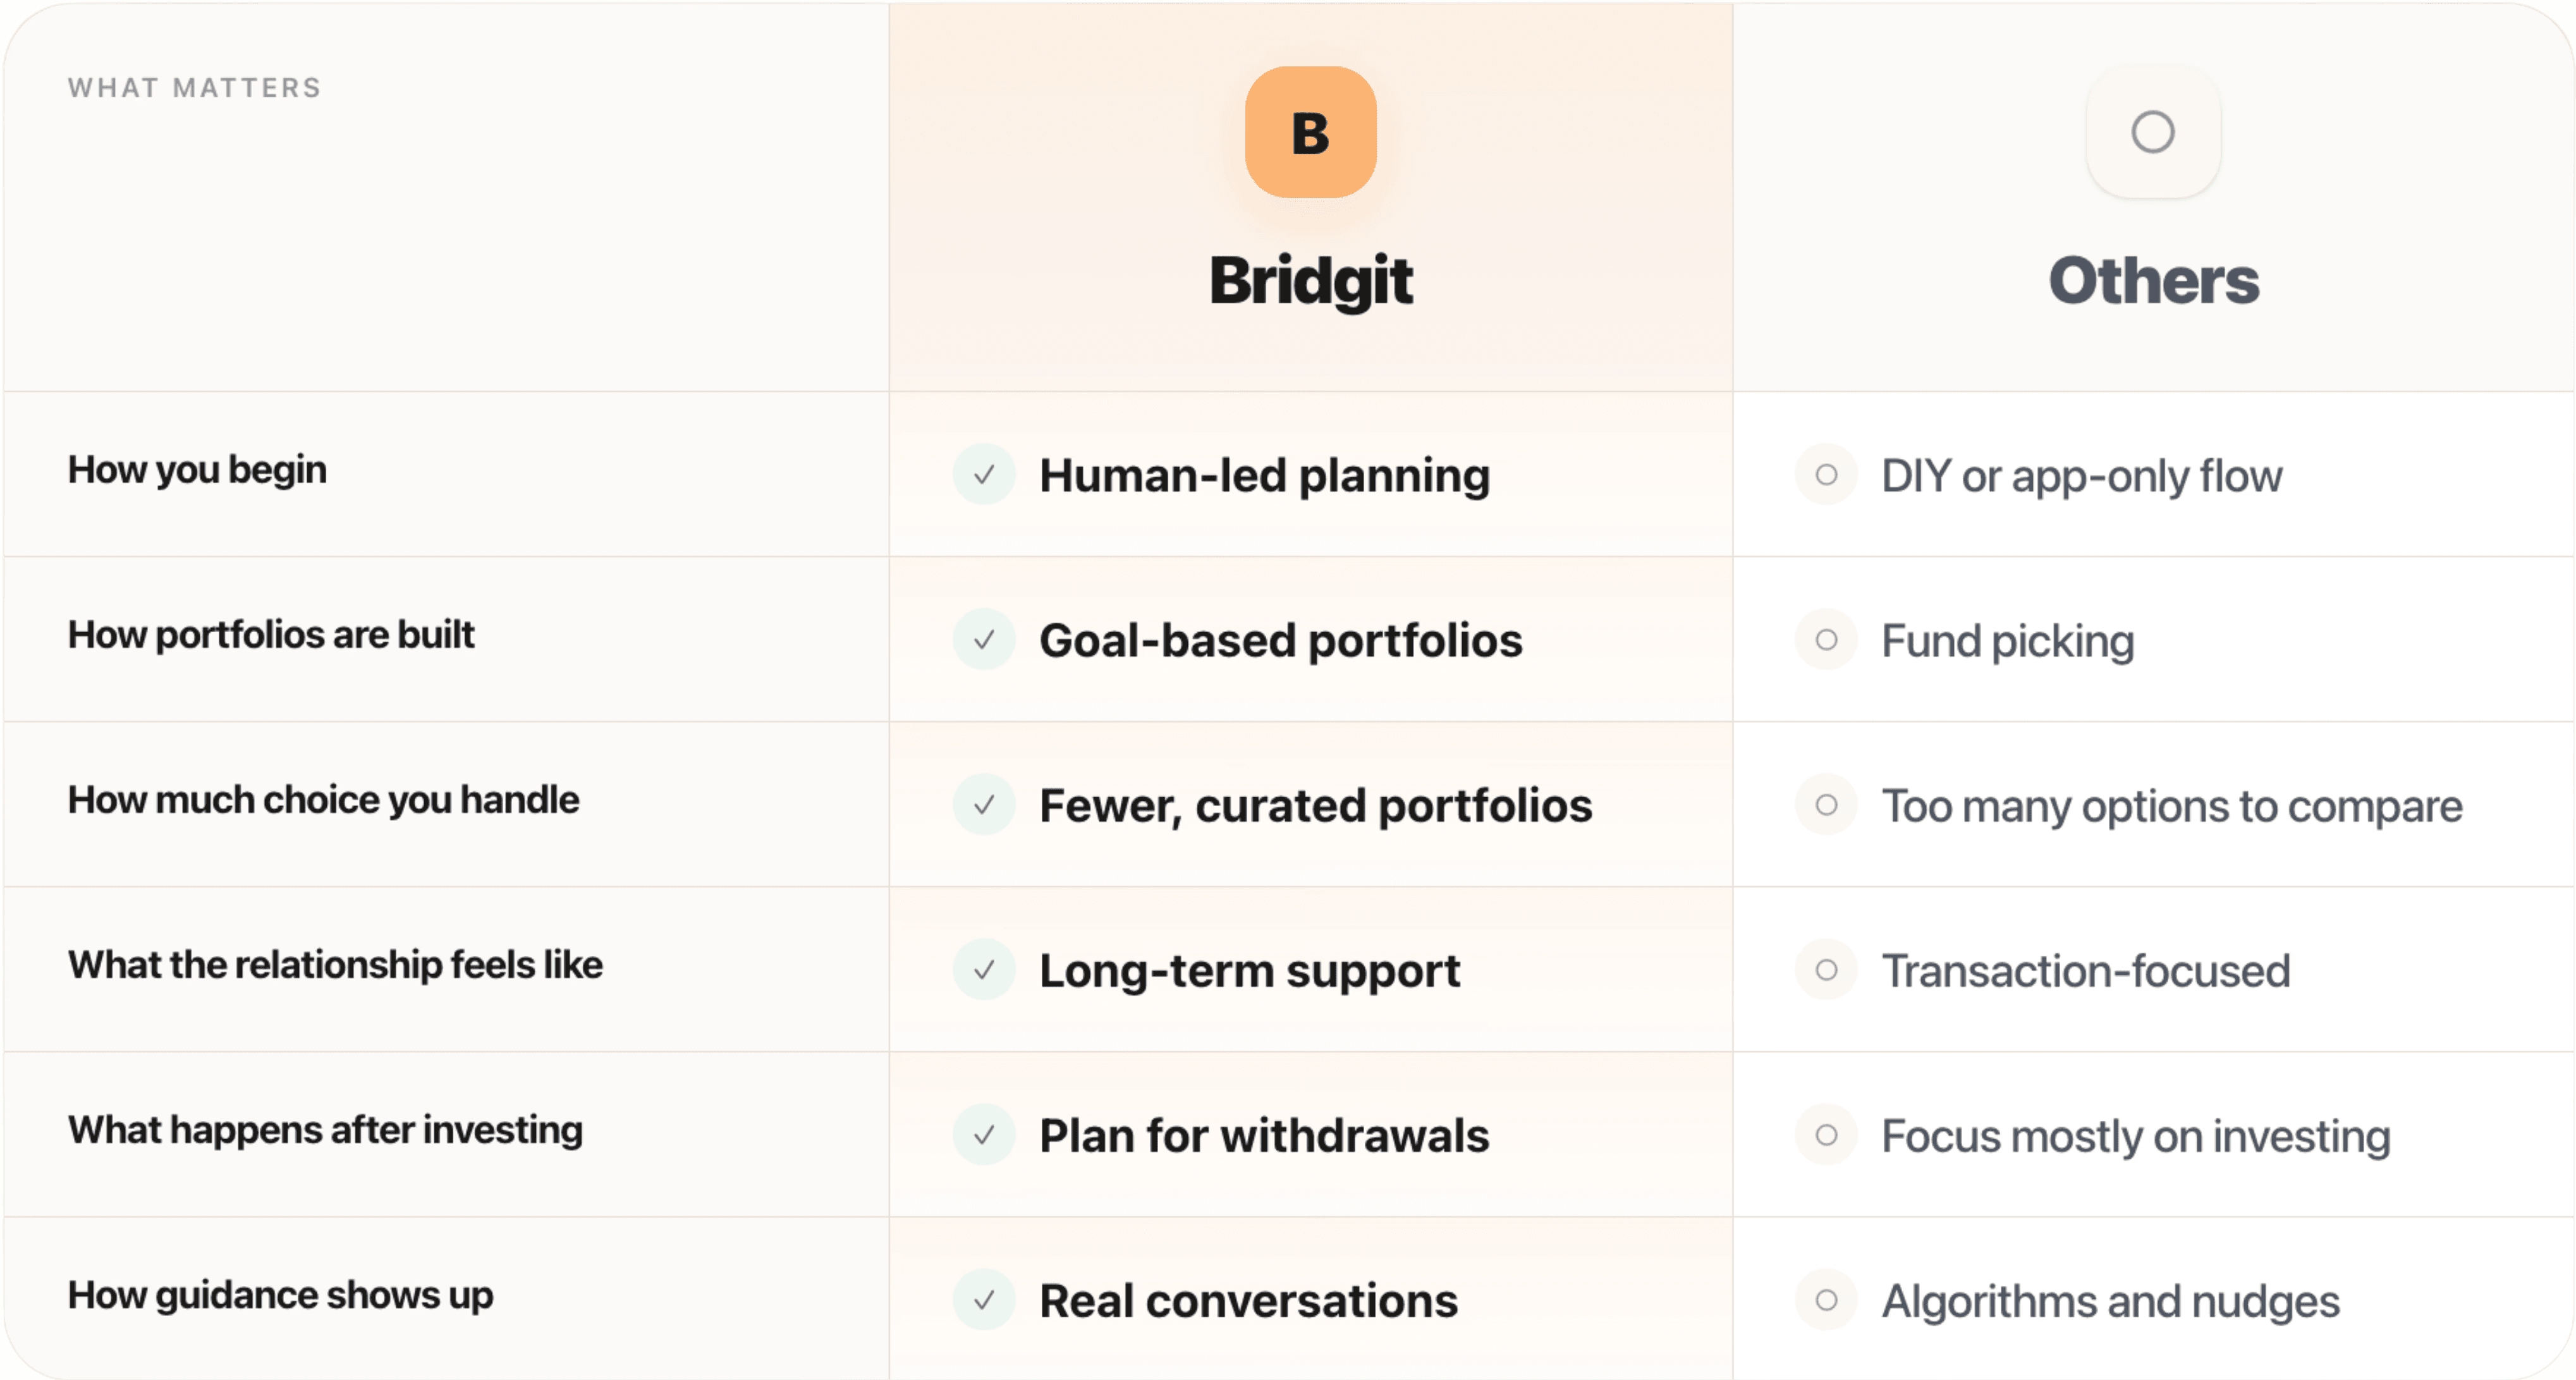Click the Others column heading
The width and height of the screenshot is (2576, 1380).
pyautogui.click(x=2153, y=280)
